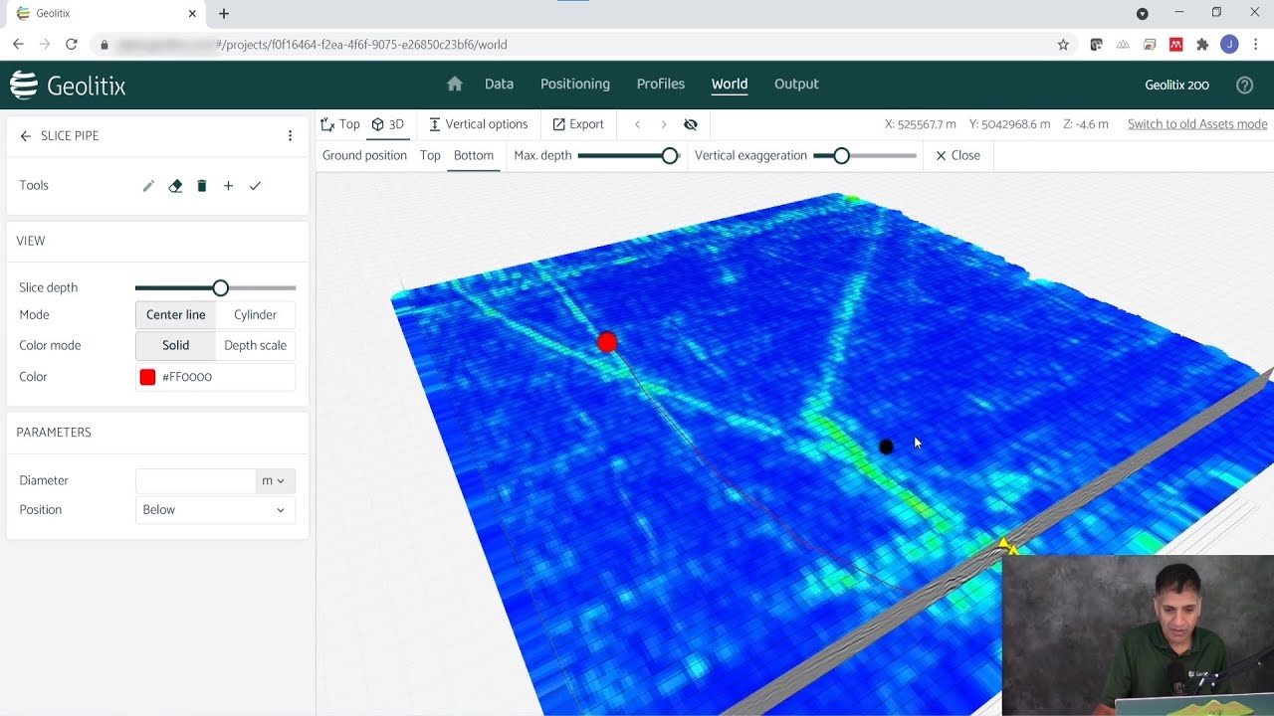Select Top ground position

point(430,156)
